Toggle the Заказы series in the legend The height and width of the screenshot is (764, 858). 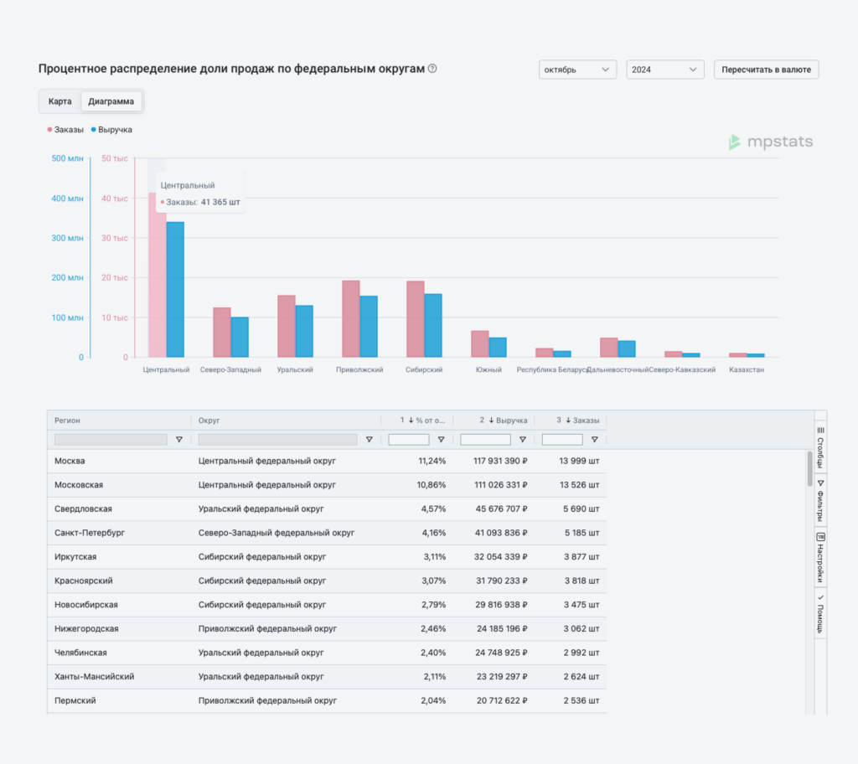coord(65,130)
